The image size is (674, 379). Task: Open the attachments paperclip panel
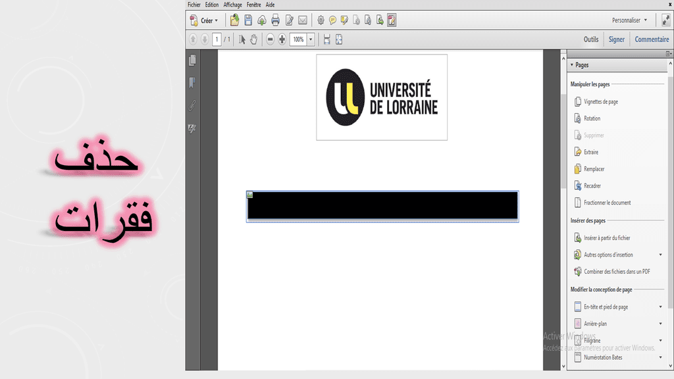192,105
